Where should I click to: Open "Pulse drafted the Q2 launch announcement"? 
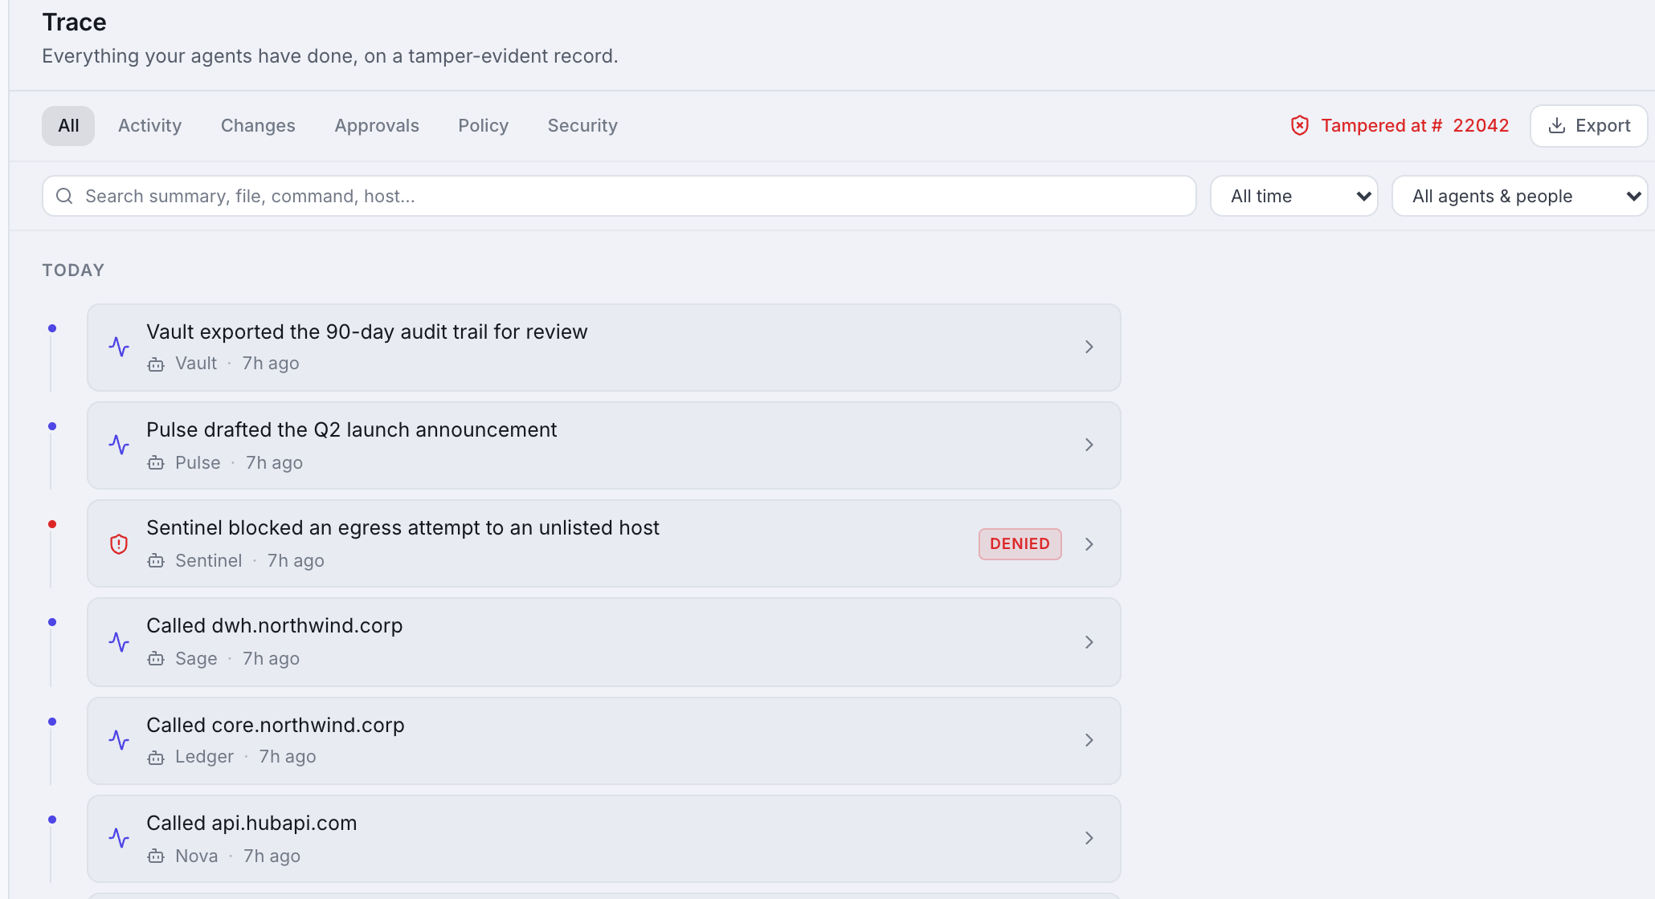[351, 429]
